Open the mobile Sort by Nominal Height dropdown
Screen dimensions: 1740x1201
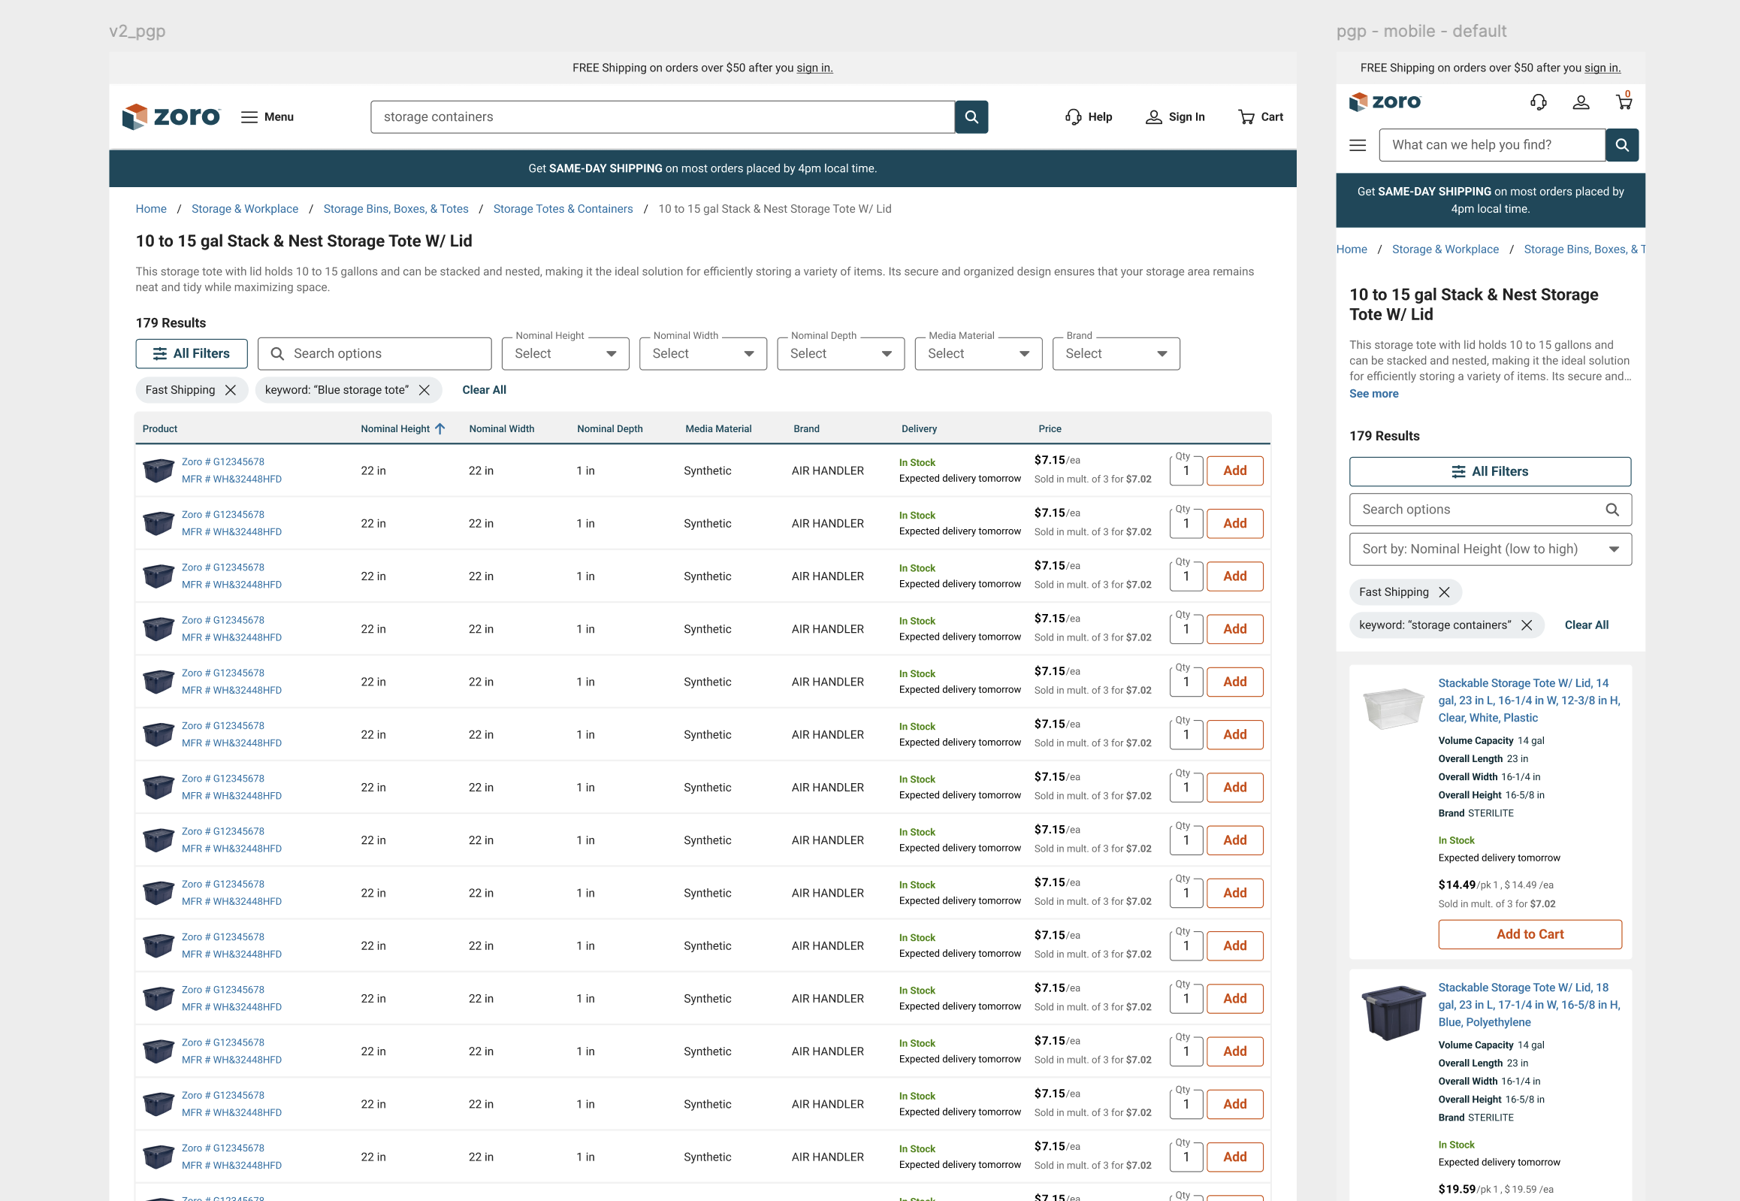[x=1490, y=549]
